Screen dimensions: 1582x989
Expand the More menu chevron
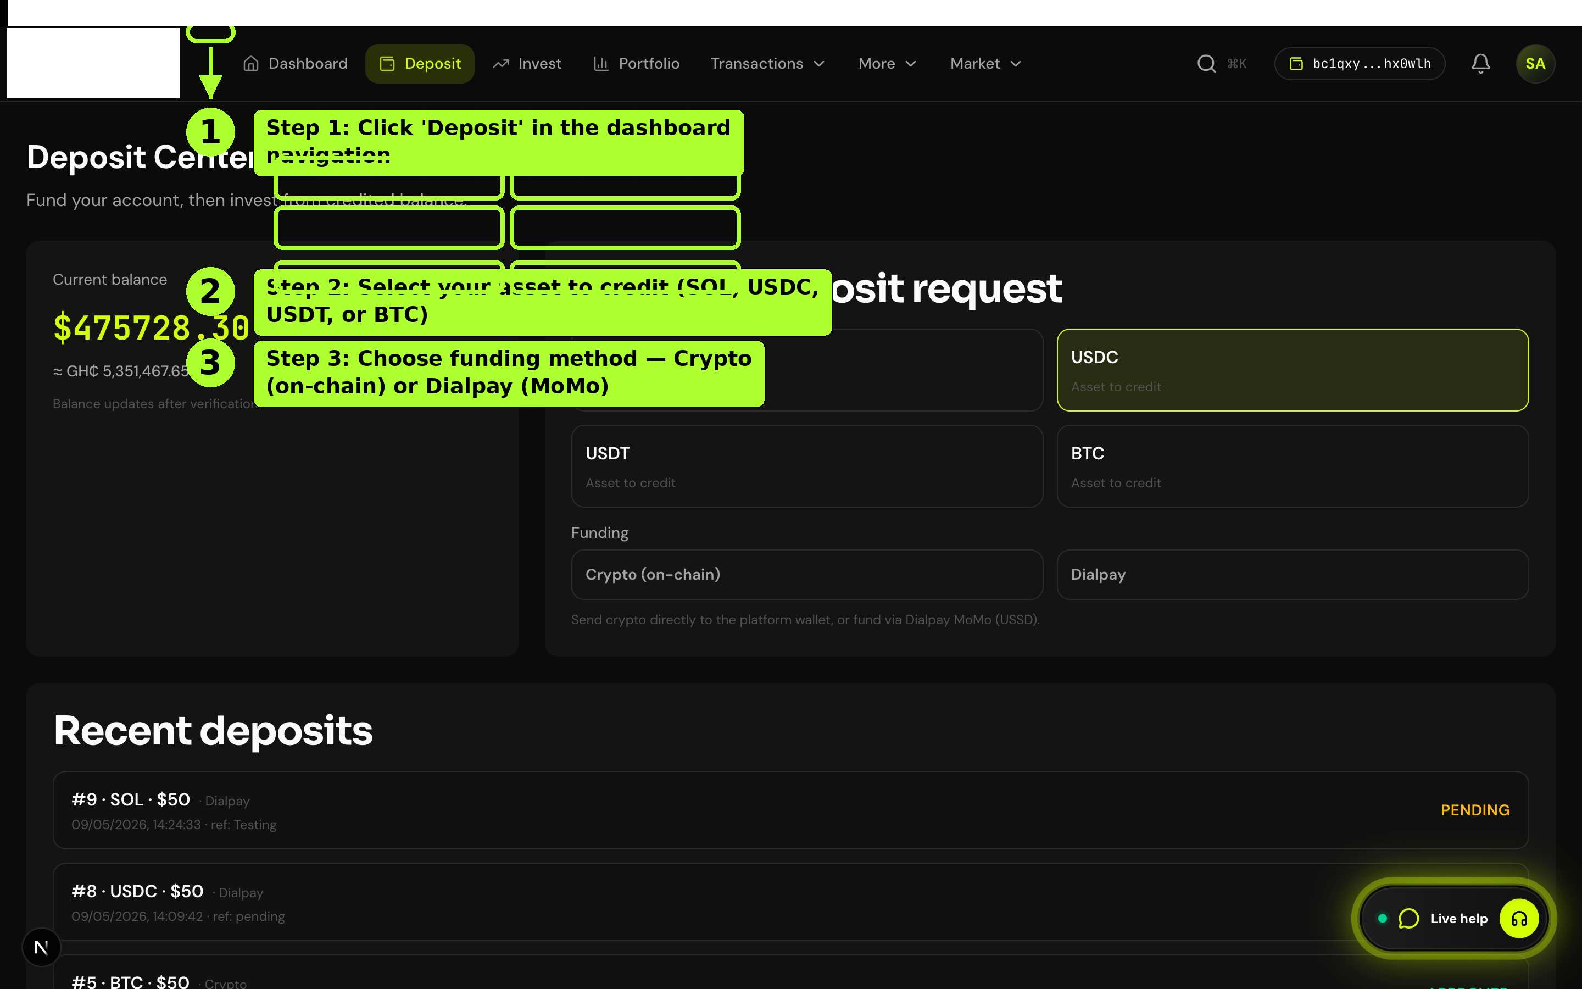point(911,63)
